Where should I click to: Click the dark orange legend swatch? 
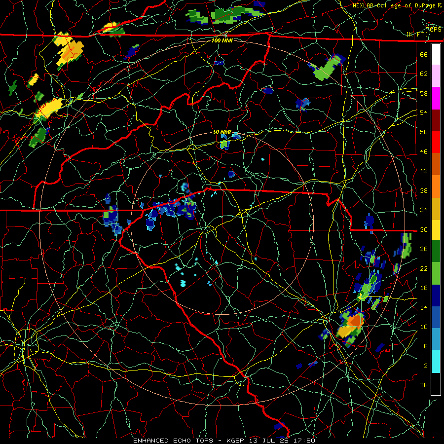(x=436, y=164)
